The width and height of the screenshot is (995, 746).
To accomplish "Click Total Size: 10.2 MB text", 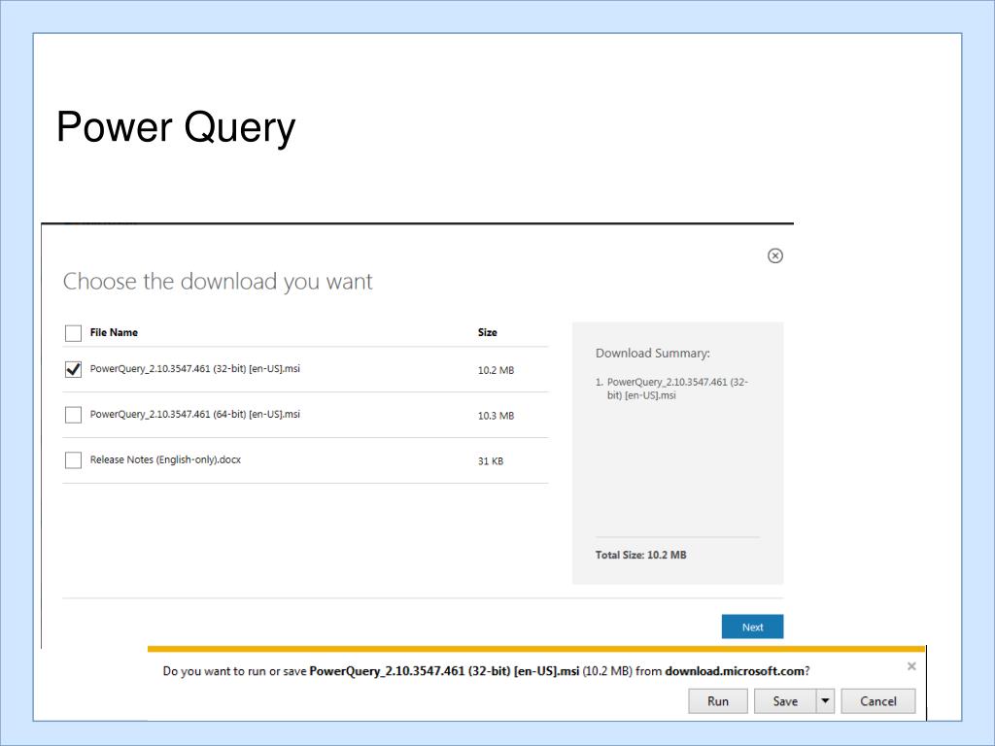I will tap(641, 555).
